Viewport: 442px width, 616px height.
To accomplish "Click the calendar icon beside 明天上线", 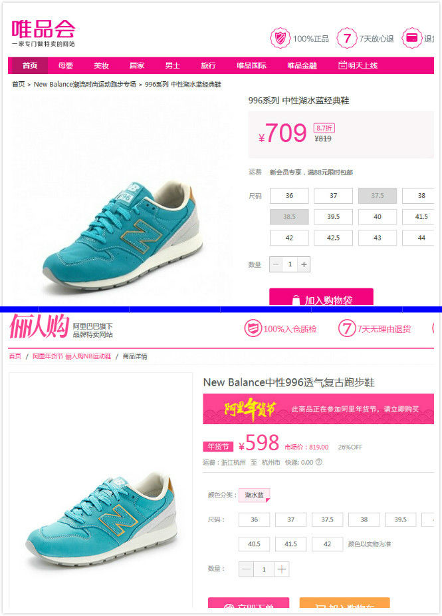I will pyautogui.click(x=342, y=65).
